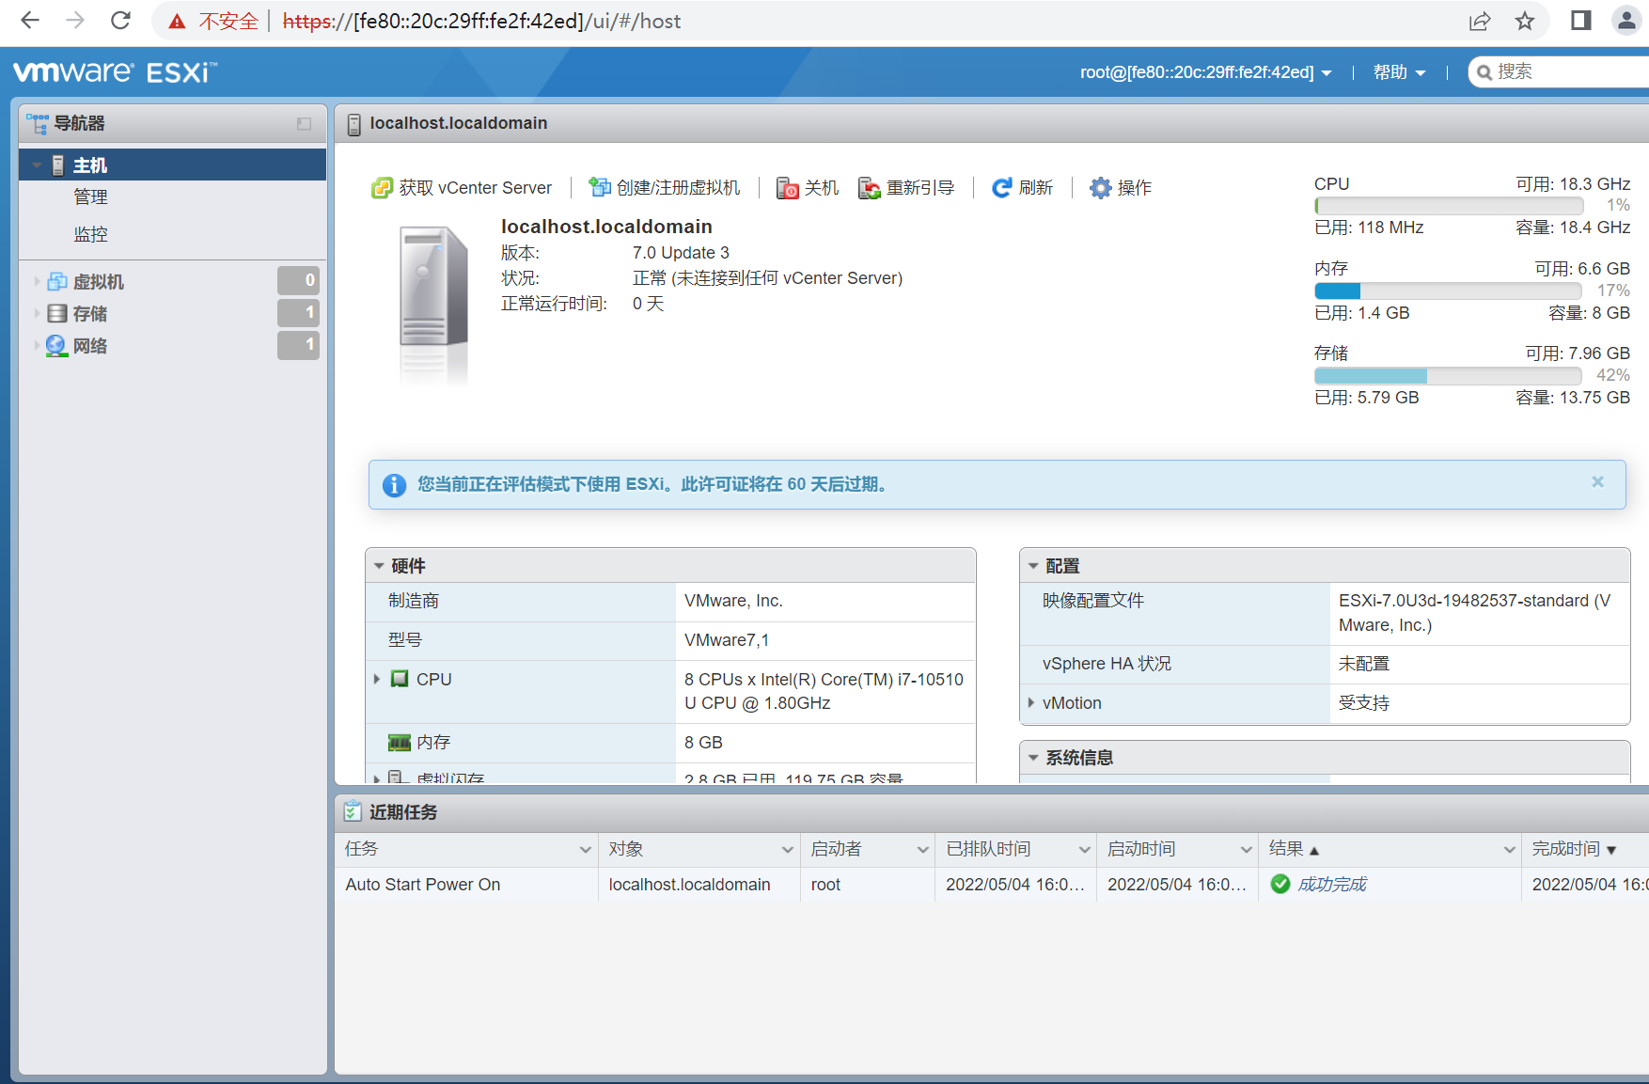Dismiss the evaluation license notice
Image resolution: width=1649 pixels, height=1084 pixels.
[1597, 481]
